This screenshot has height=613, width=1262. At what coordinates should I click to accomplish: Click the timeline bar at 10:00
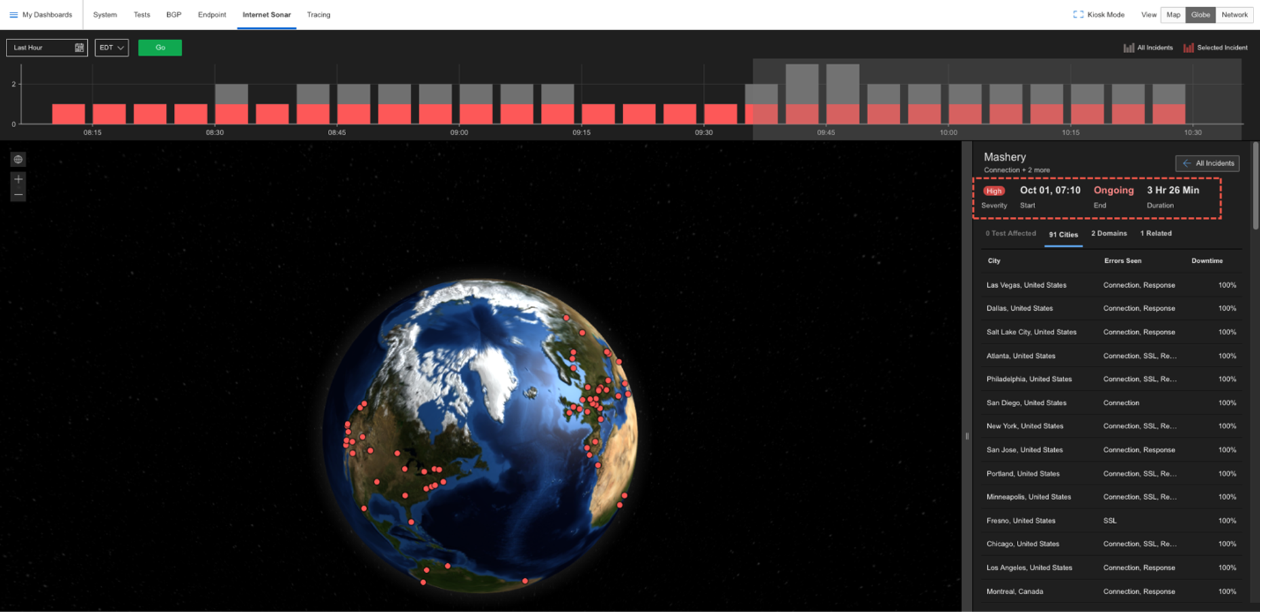965,104
